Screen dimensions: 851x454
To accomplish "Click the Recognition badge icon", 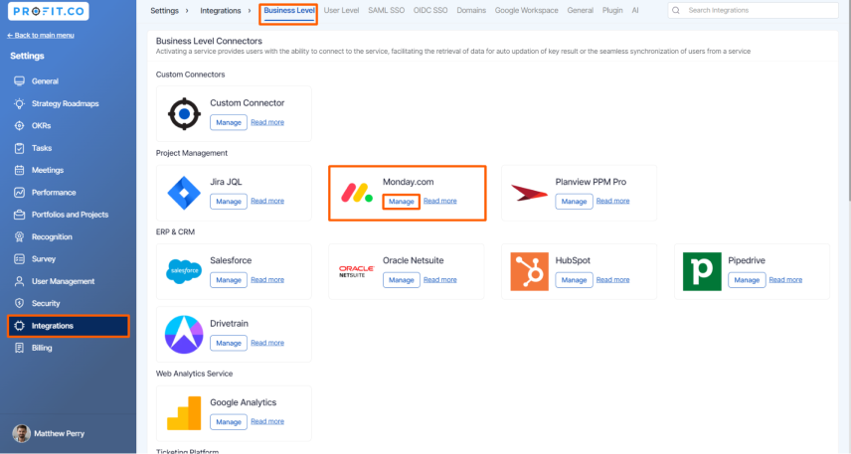I will [20, 237].
